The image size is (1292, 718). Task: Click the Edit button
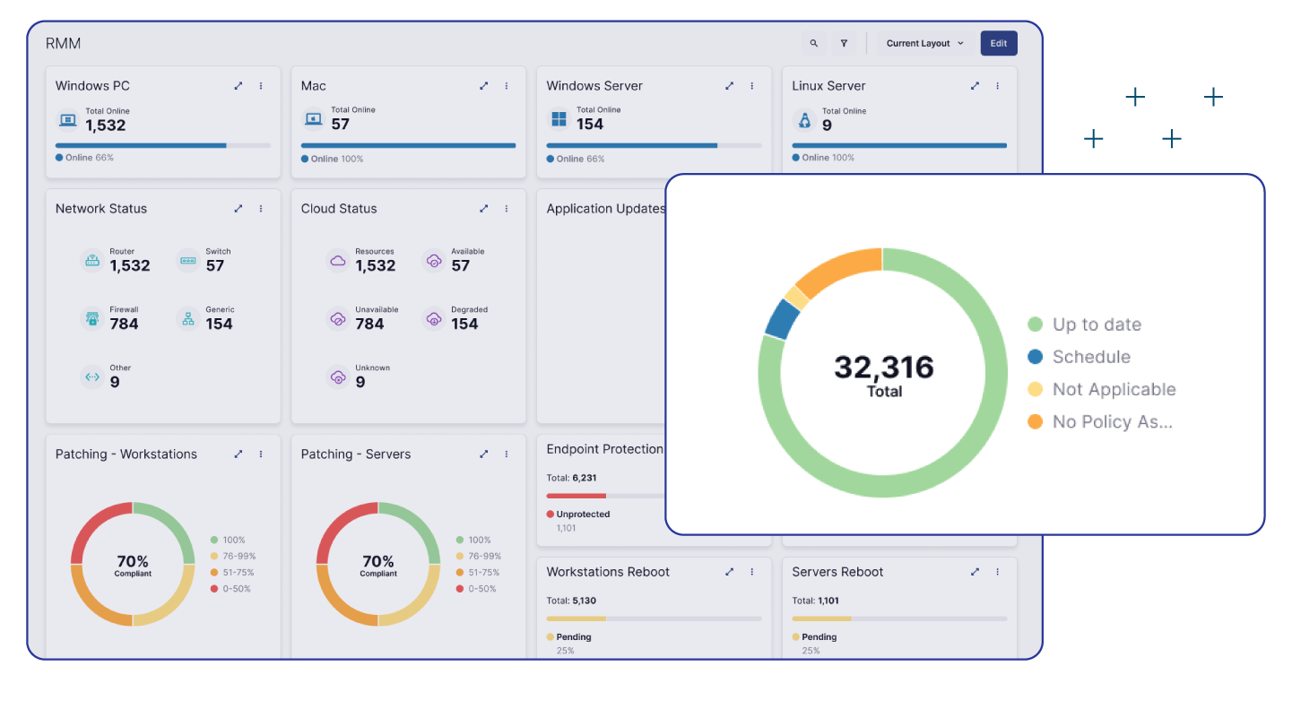(998, 43)
